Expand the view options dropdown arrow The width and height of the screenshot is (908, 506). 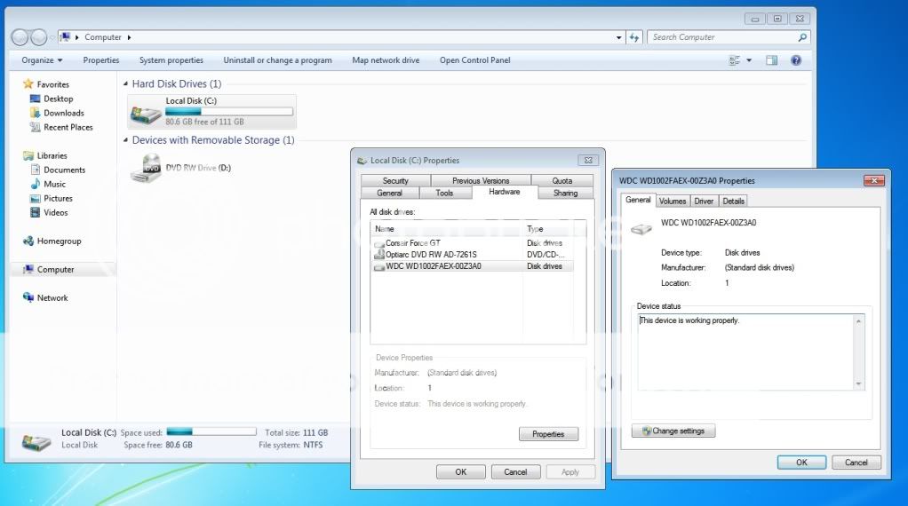[x=749, y=60]
